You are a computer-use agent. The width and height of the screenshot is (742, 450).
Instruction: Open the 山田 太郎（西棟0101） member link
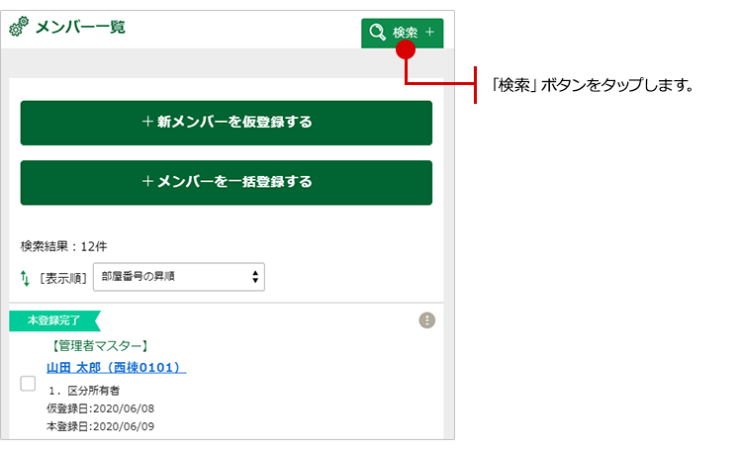coord(116,368)
